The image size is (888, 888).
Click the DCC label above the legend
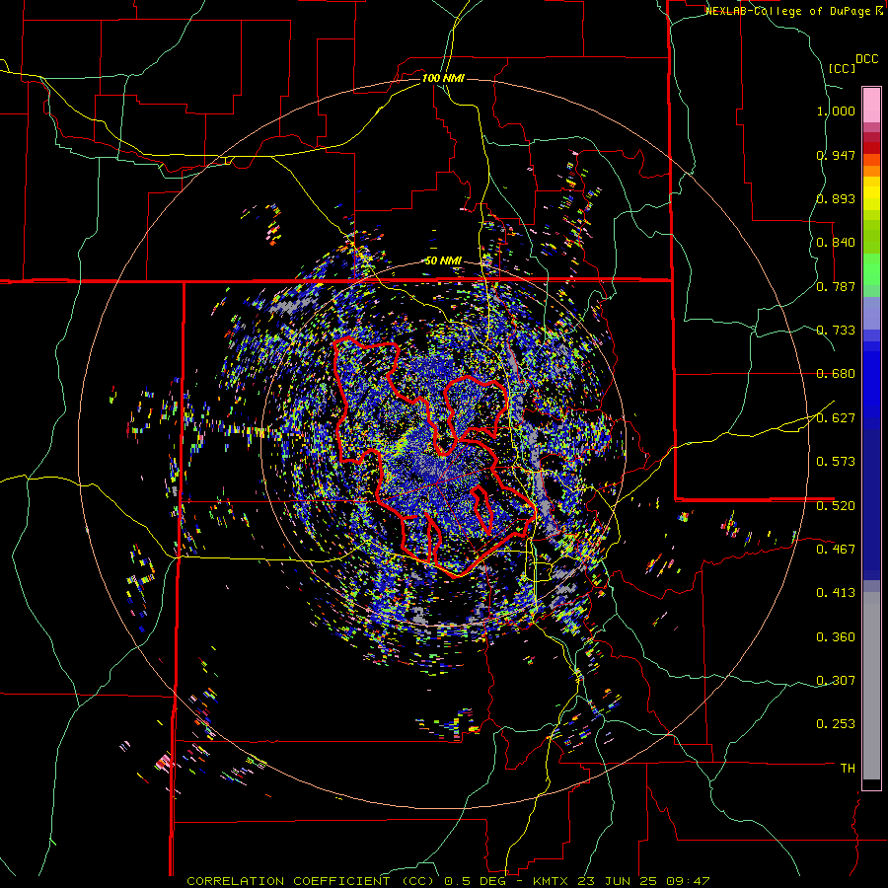(x=866, y=59)
